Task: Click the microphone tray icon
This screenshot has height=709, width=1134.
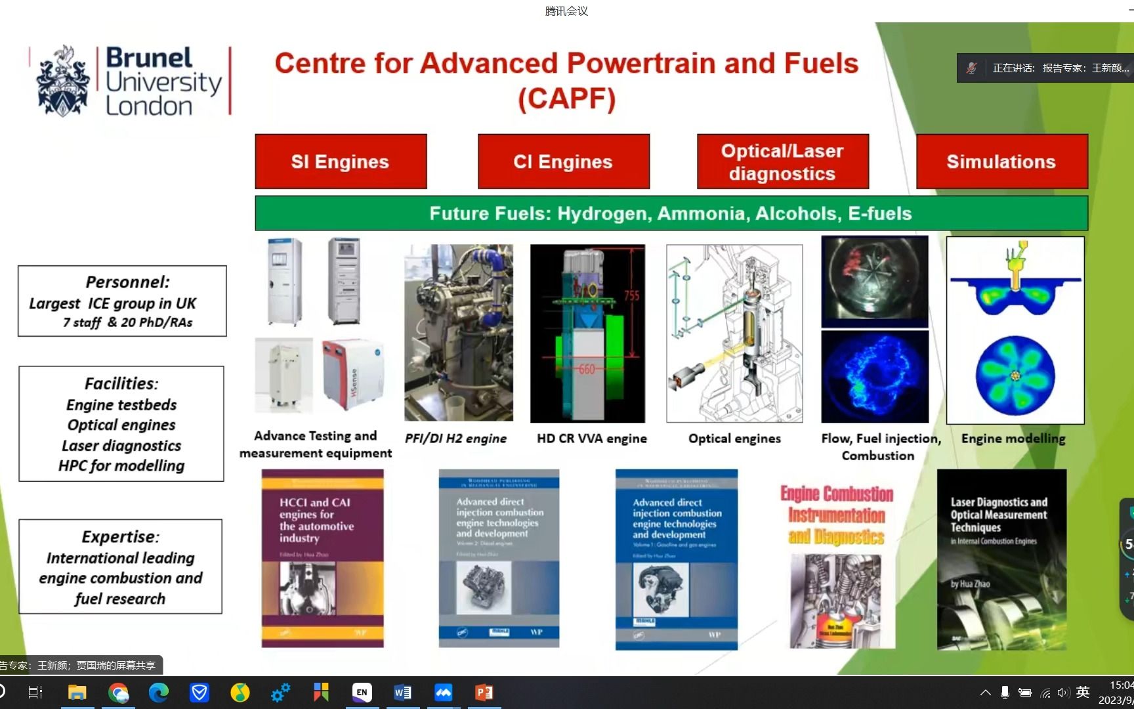Action: click(1005, 693)
